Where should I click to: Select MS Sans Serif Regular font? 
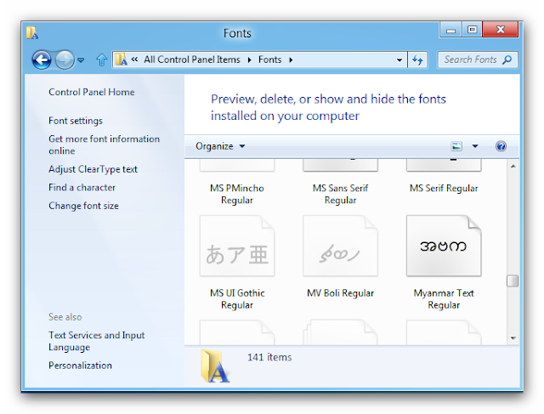[340, 183]
